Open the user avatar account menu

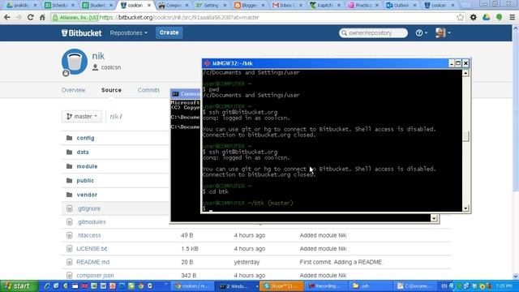click(x=443, y=32)
